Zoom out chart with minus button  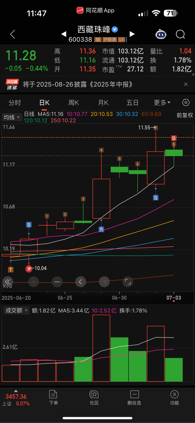tap(57, 282)
